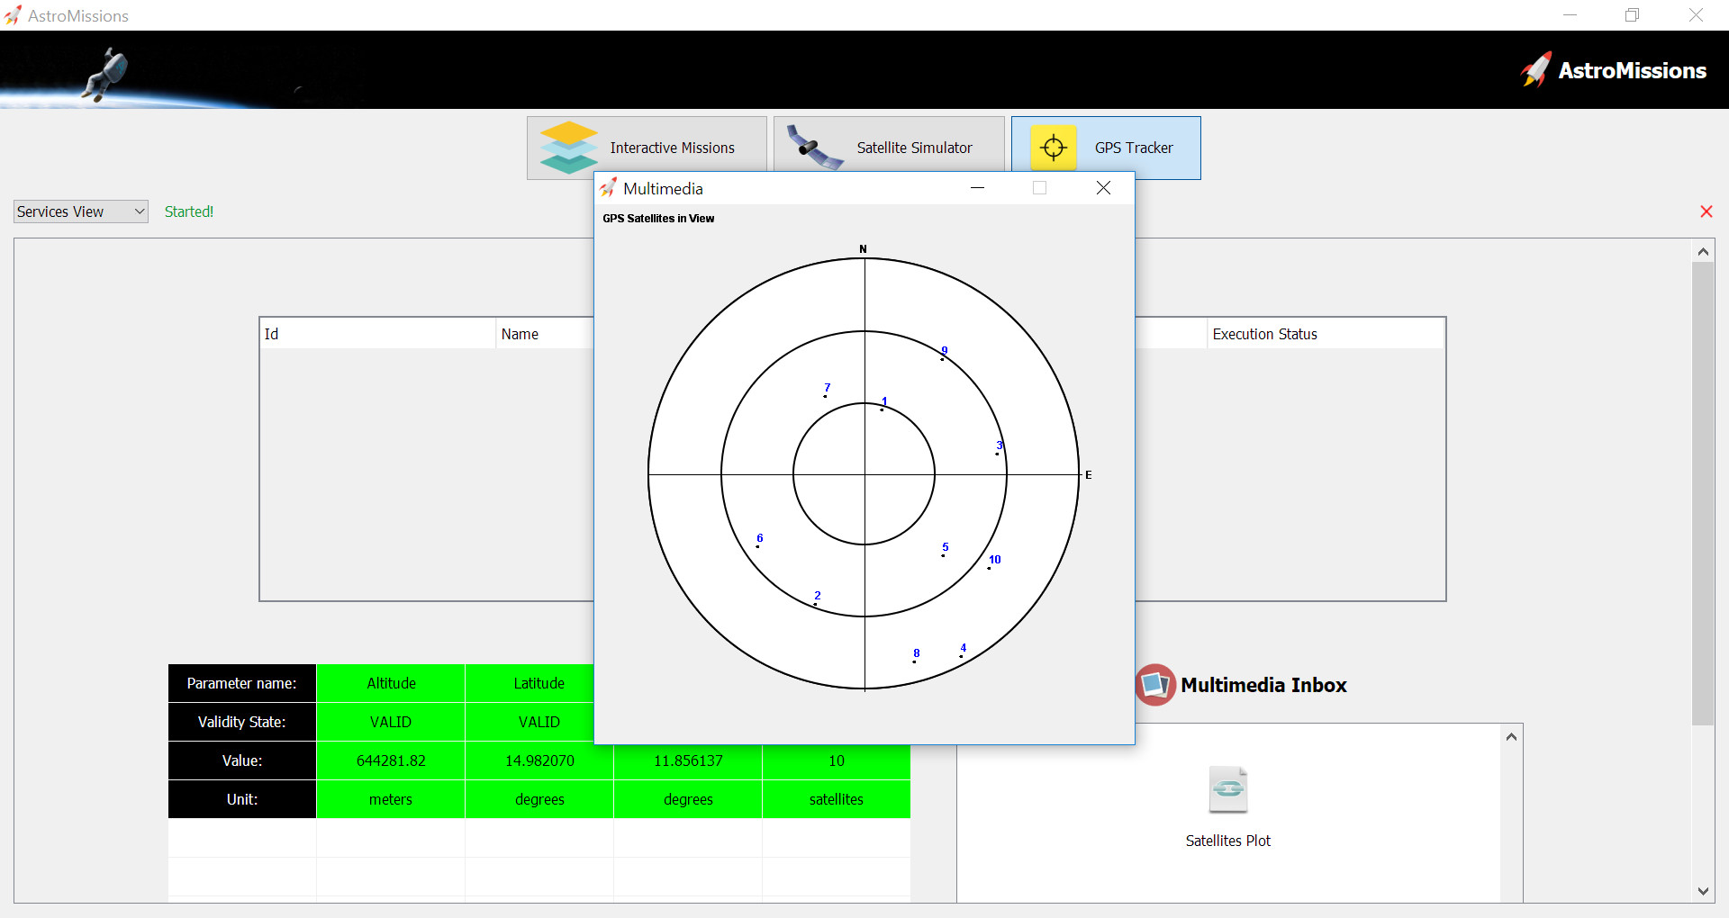Click the Satellite Simulator satellite icon
Image resolution: width=1729 pixels, height=918 pixels.
(x=812, y=148)
